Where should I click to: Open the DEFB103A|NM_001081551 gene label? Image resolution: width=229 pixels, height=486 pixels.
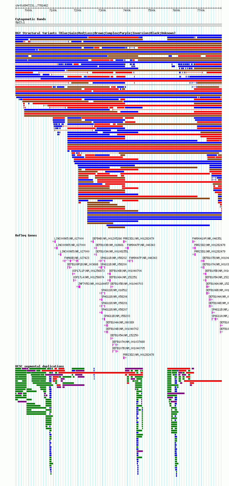112,251
